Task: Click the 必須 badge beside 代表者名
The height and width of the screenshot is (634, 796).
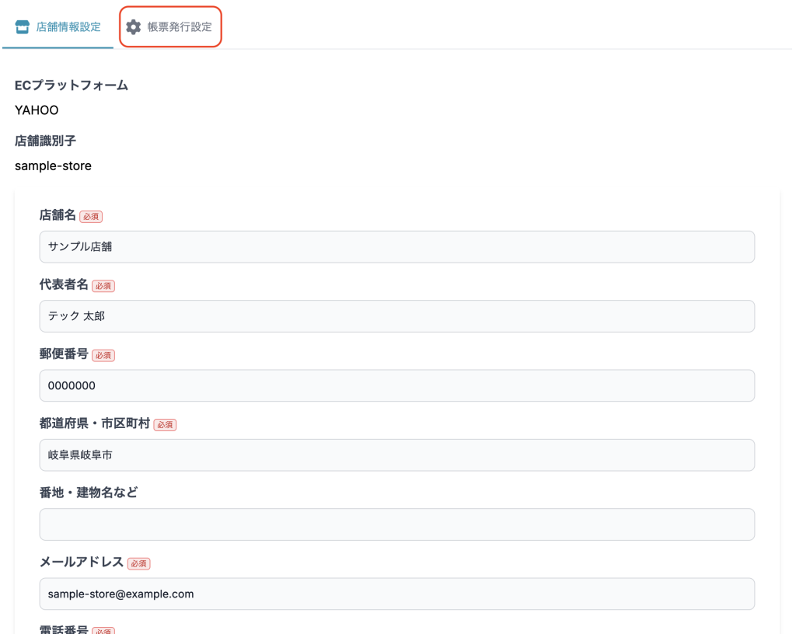Action: coord(103,286)
